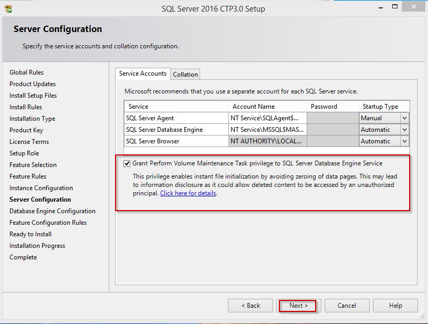Click 'License Terms' step

click(x=29, y=142)
